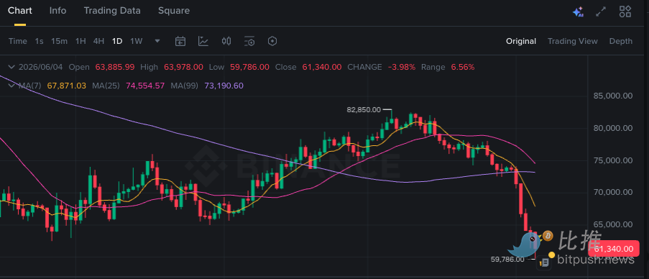The width and height of the screenshot is (649, 279).
Task: Click the 59,786.00 low marker label on the chart
Action: [x=507, y=259]
